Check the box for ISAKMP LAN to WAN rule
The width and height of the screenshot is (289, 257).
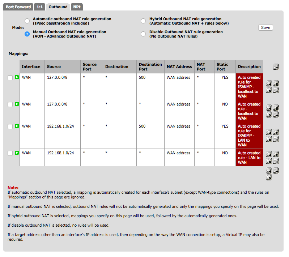click(x=10, y=127)
